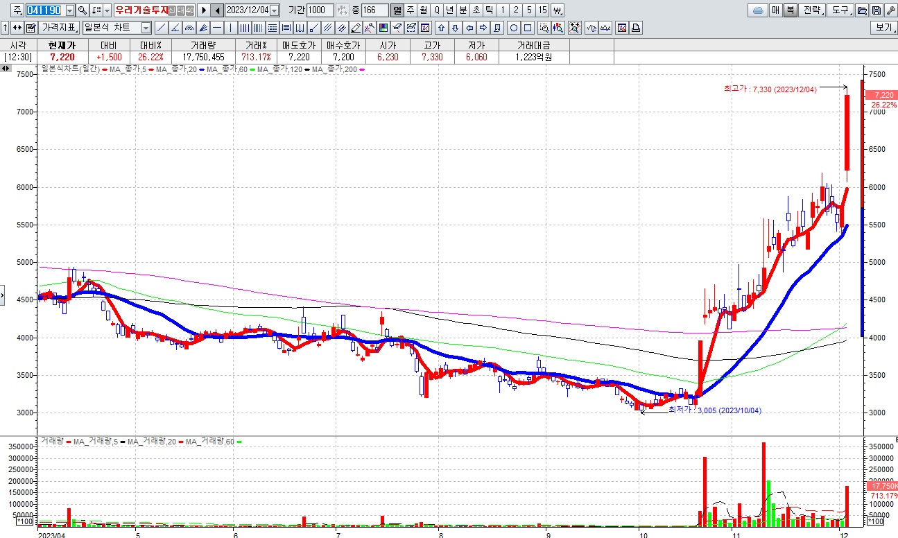The image size is (898, 538).
Task: Click the right arrow marker tool
Action: (483, 28)
